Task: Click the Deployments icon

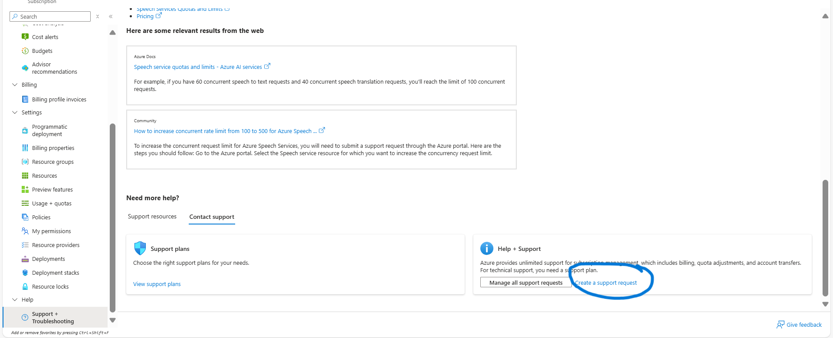Action: [x=25, y=259]
